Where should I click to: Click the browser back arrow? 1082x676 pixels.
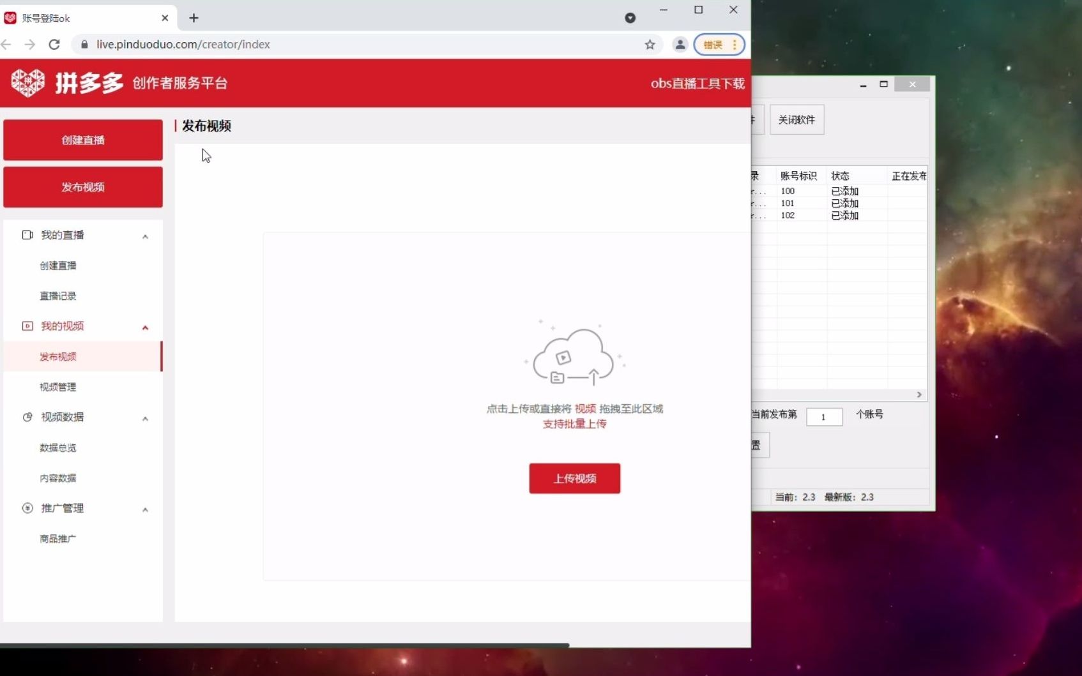6,44
